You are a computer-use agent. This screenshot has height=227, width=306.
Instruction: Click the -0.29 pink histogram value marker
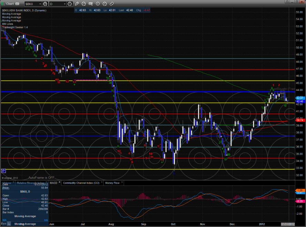point(300,201)
